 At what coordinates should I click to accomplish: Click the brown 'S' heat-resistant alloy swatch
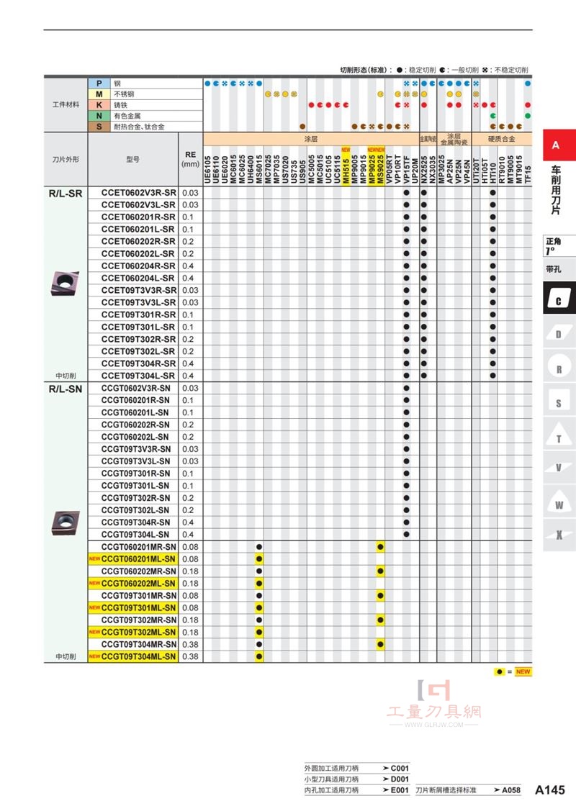coord(99,127)
